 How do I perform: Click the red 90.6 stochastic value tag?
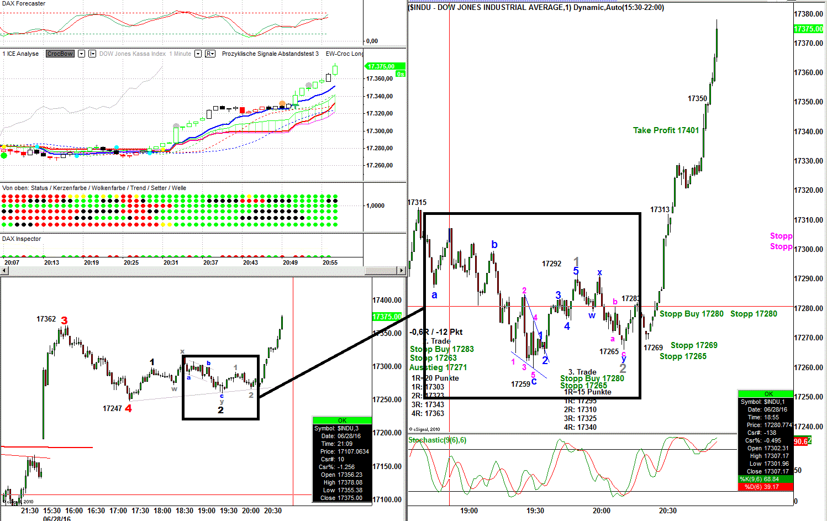point(802,441)
